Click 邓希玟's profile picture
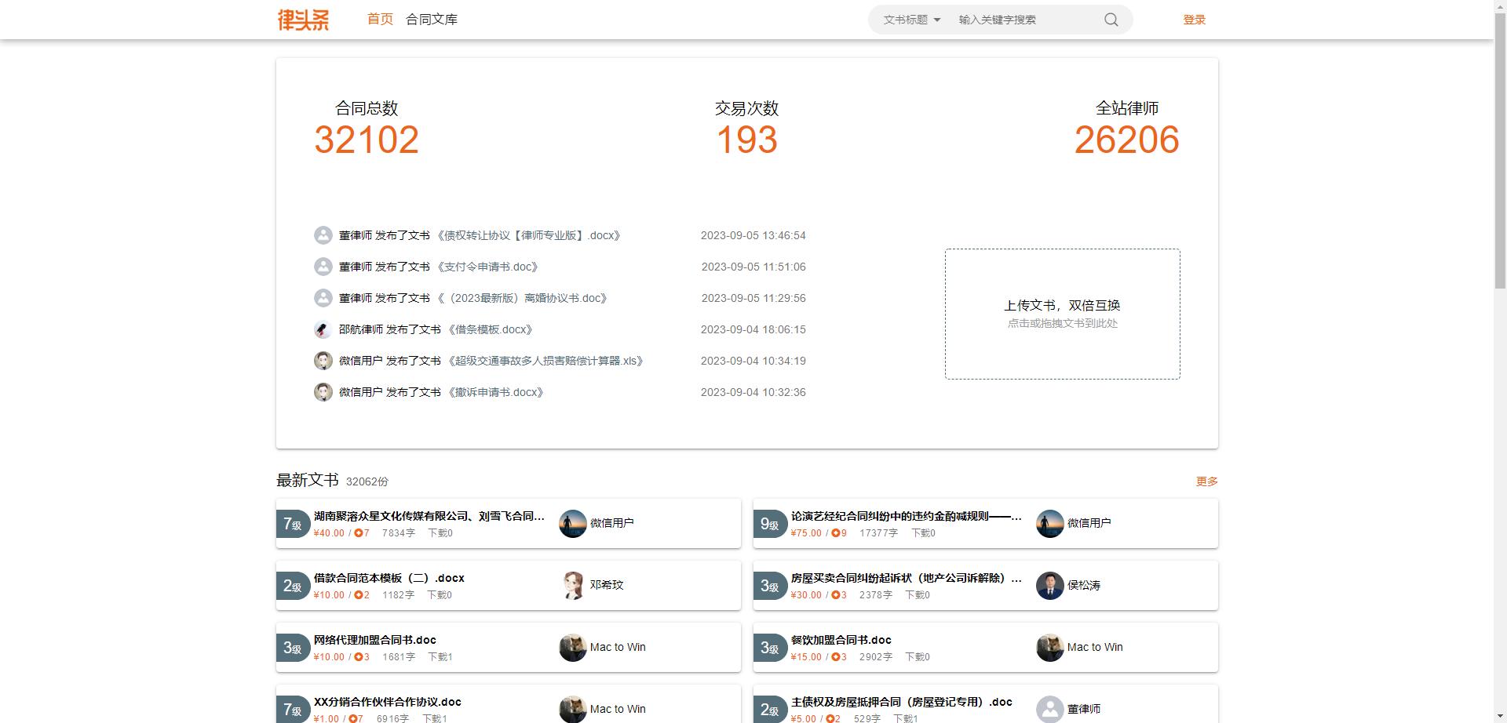The height and width of the screenshot is (723, 1507). click(573, 585)
